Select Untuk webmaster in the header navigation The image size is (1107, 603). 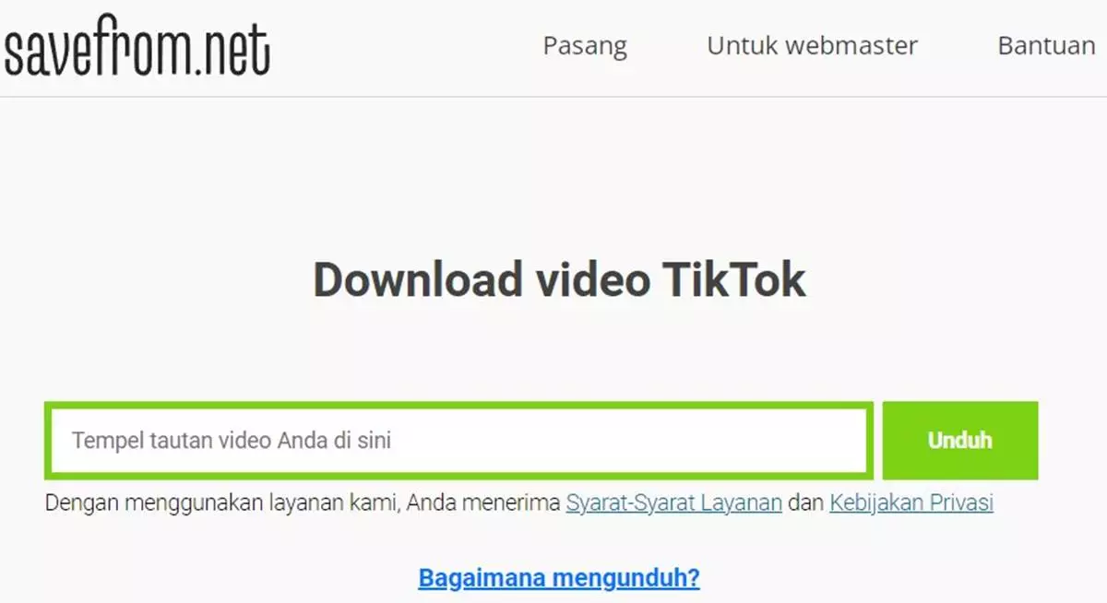tap(812, 46)
